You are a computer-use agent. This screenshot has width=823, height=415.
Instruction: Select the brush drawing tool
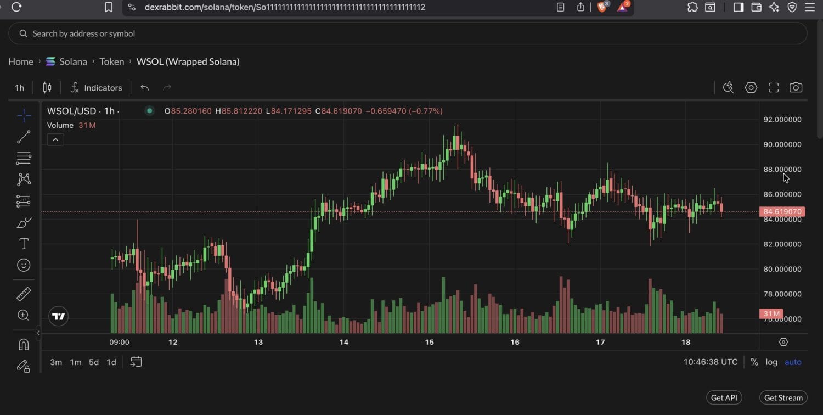pyautogui.click(x=24, y=222)
